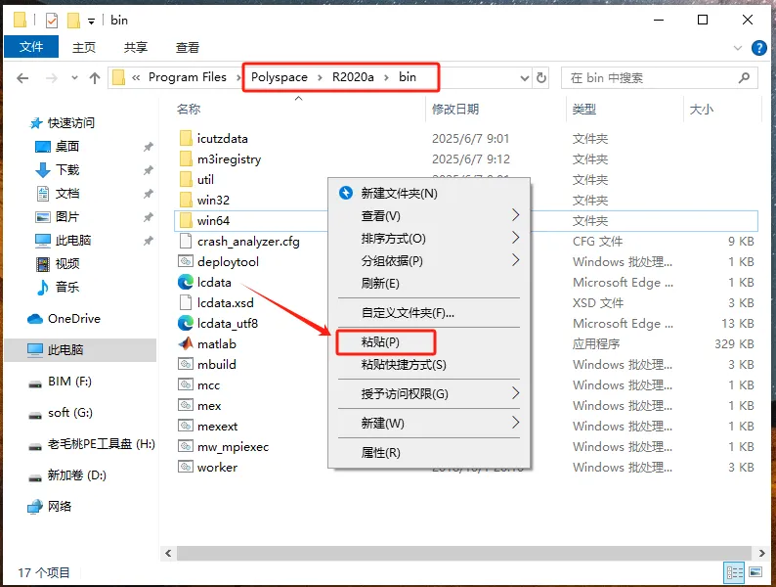Click the Up one level arrow
This screenshot has width=776, height=587.
[x=95, y=77]
